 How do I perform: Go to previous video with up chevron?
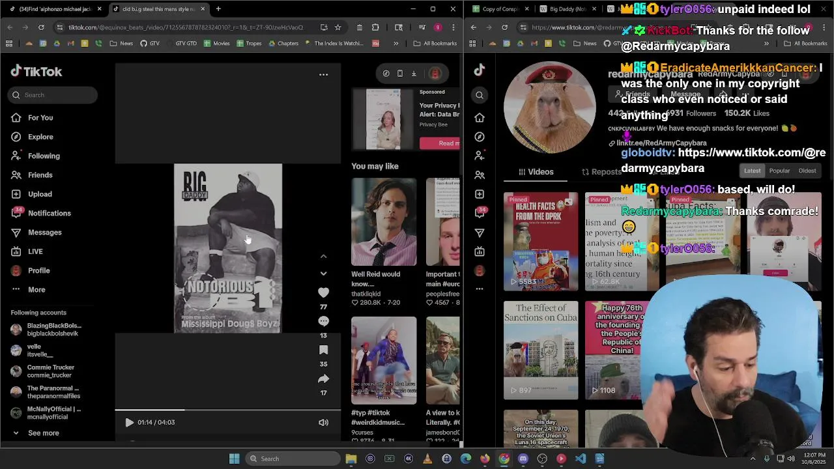coord(323,257)
